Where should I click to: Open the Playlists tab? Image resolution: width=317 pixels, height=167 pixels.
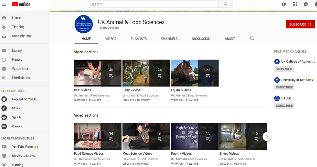(139, 39)
